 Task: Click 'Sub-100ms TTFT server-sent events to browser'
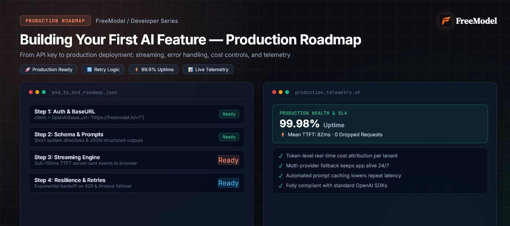[x=86, y=163]
